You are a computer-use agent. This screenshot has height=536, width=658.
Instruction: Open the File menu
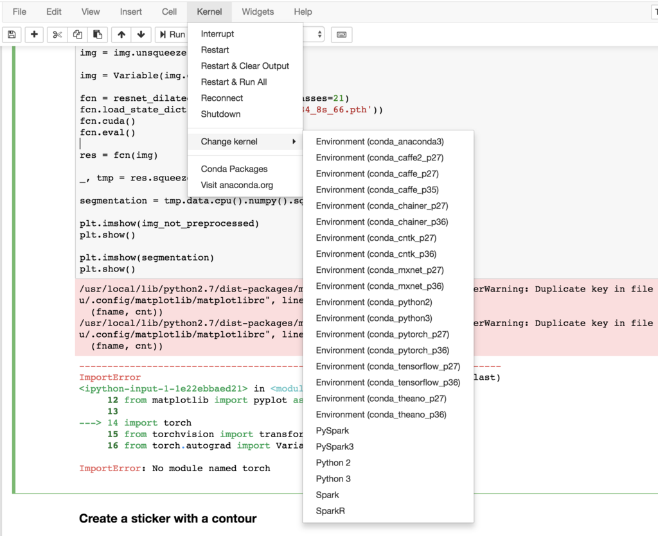[x=19, y=12]
